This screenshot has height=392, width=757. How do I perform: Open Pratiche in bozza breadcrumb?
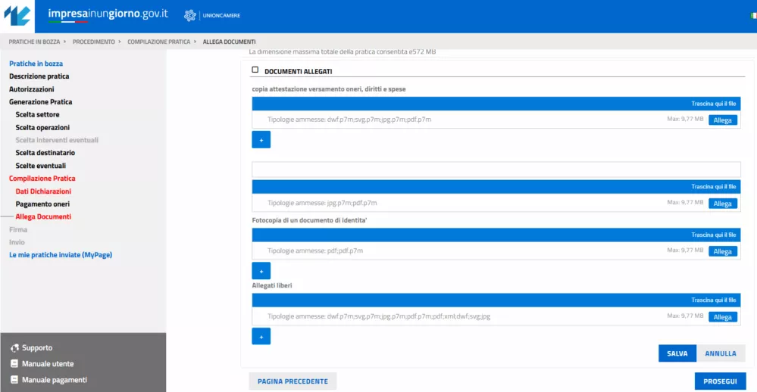(35, 42)
